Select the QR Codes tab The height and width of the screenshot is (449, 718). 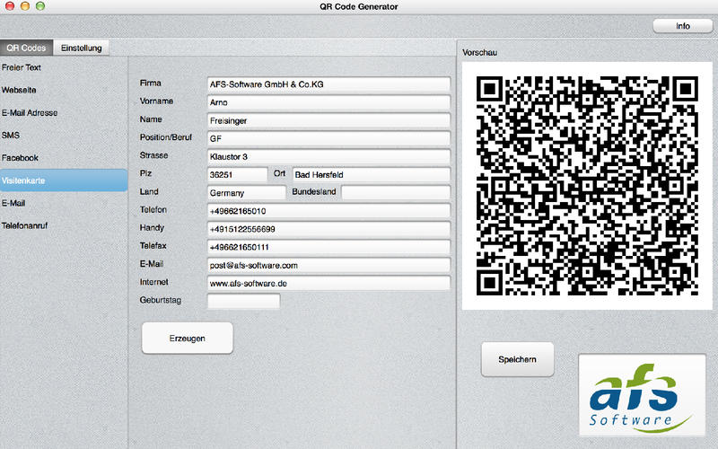[x=26, y=48]
